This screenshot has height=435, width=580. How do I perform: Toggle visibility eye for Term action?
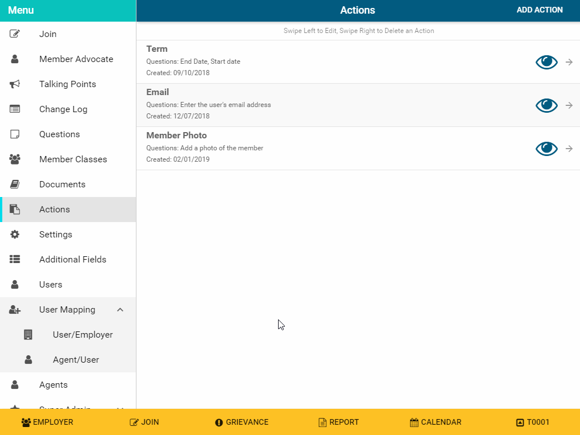coord(546,62)
